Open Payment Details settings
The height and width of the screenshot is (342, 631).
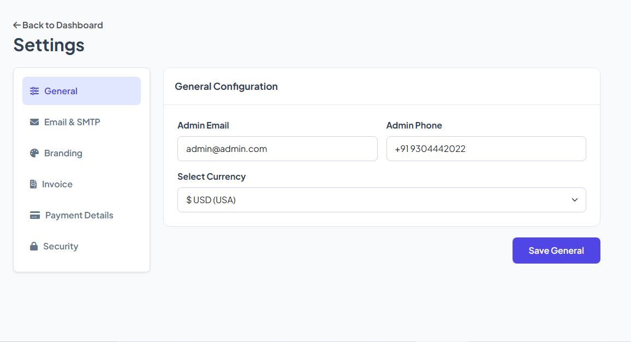(x=79, y=215)
